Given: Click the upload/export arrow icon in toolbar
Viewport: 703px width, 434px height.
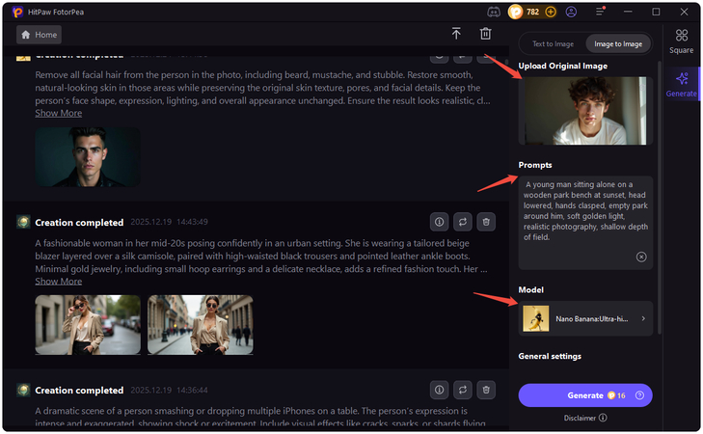Looking at the screenshot, I should click(456, 34).
